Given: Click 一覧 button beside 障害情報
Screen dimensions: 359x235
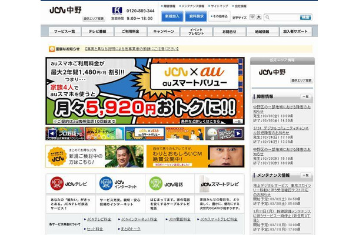Looking at the screenshot, I should [x=306, y=97].
